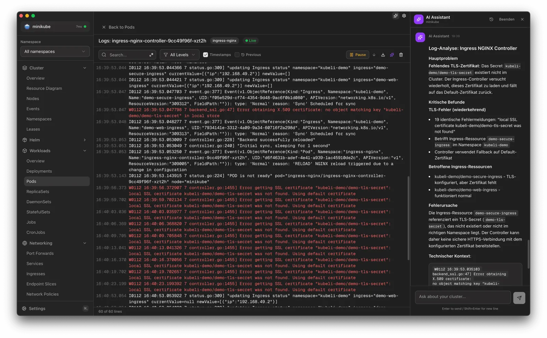Click the Live status indicator

[251, 41]
